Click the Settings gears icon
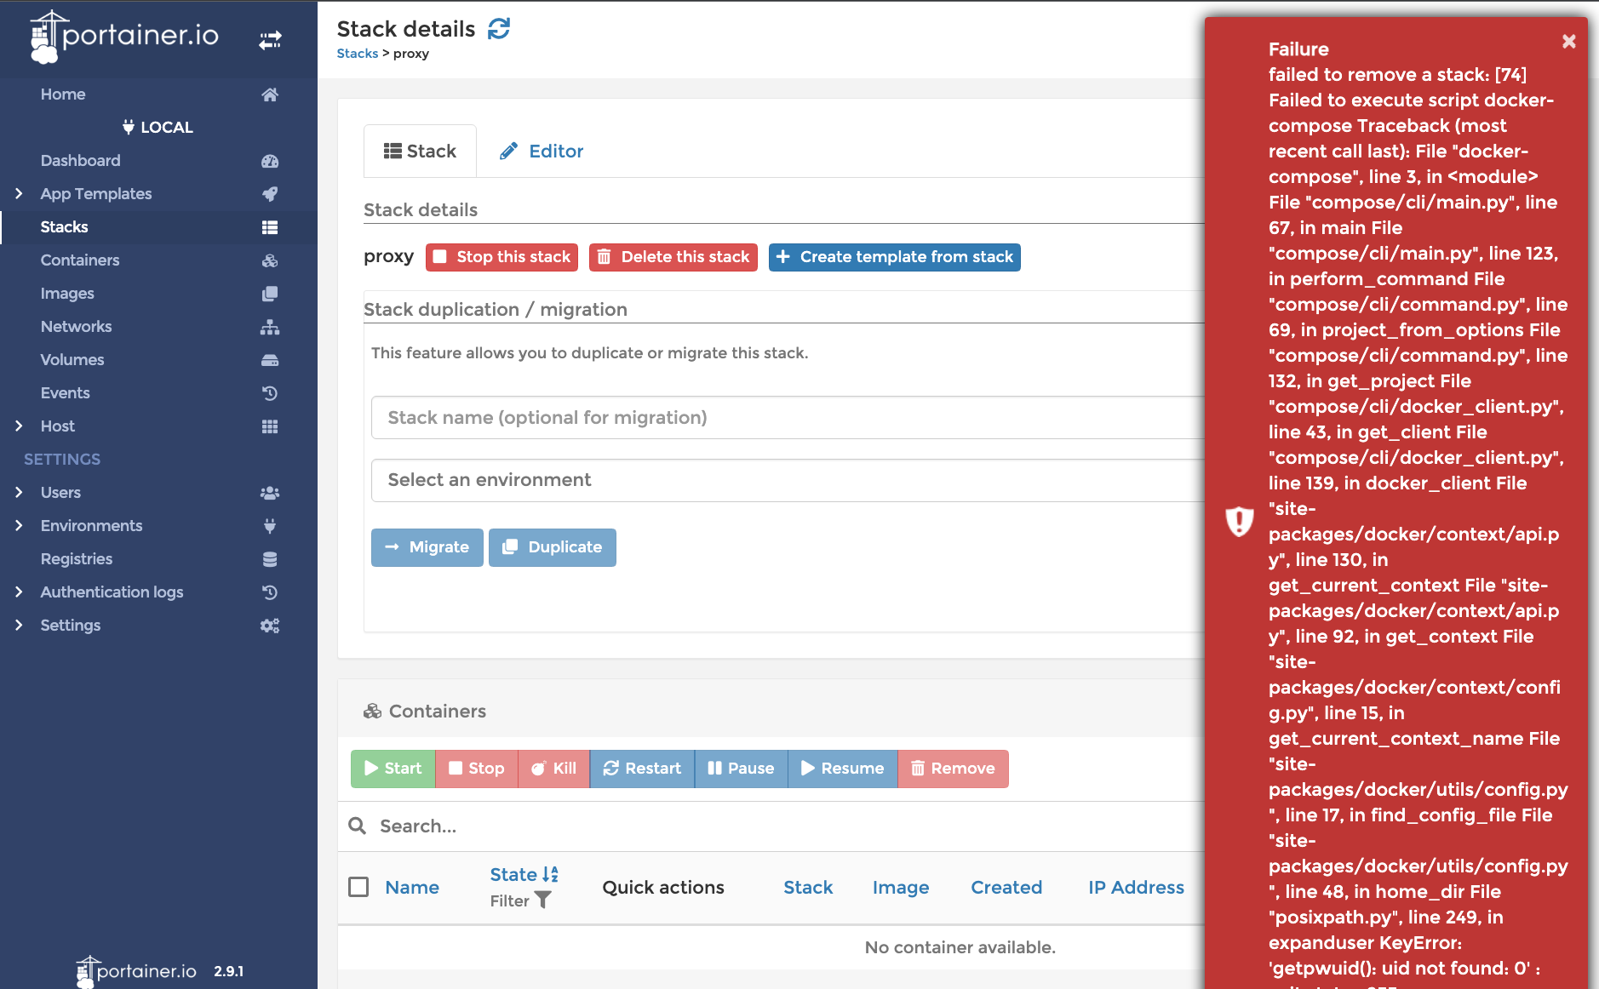The height and width of the screenshot is (989, 1599). (x=270, y=626)
